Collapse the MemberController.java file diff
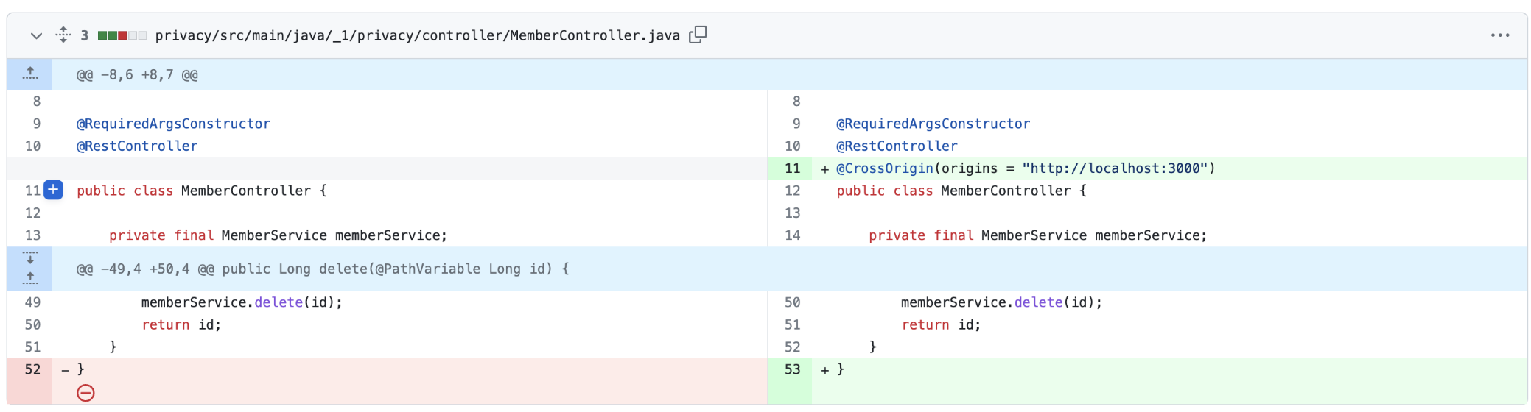1531x412 pixels. 36,35
